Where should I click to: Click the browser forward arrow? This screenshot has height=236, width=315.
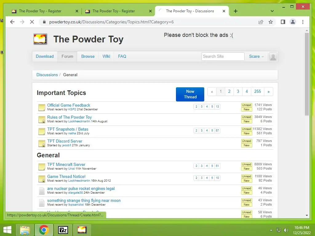click(22, 22)
